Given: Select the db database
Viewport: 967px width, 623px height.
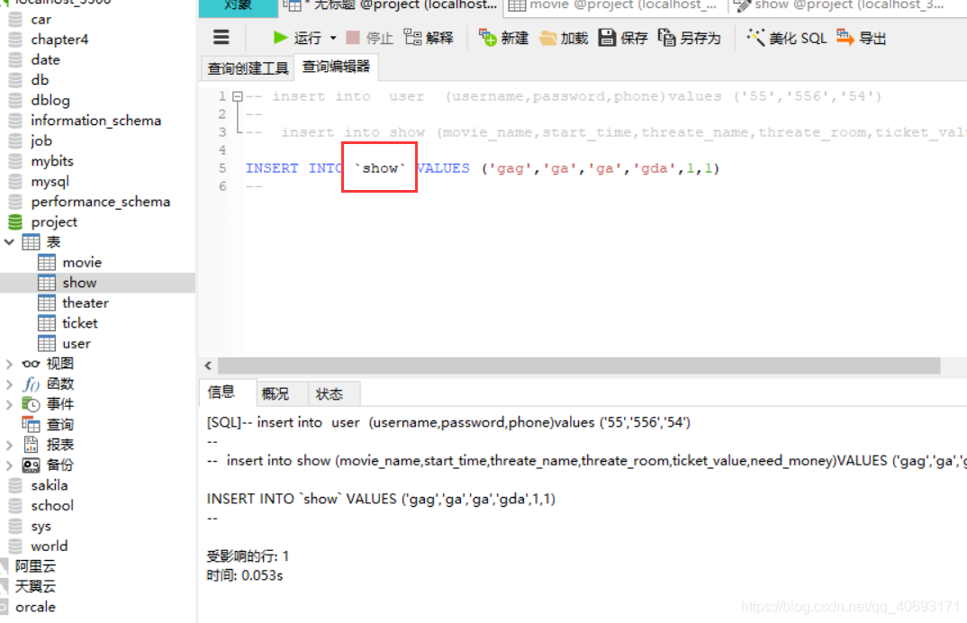Looking at the screenshot, I should pyautogui.click(x=40, y=80).
